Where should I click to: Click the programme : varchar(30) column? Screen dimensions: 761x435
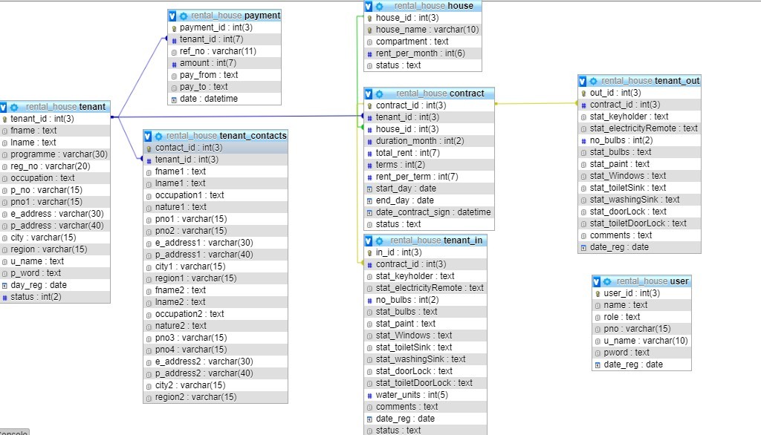(x=55, y=154)
